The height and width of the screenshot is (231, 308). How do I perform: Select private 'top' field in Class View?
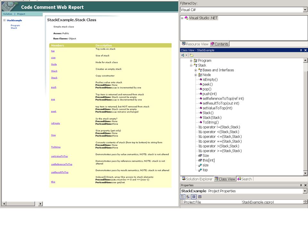tap(205, 170)
